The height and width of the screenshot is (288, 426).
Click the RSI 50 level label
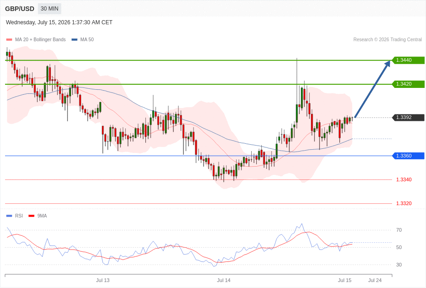(x=399, y=247)
